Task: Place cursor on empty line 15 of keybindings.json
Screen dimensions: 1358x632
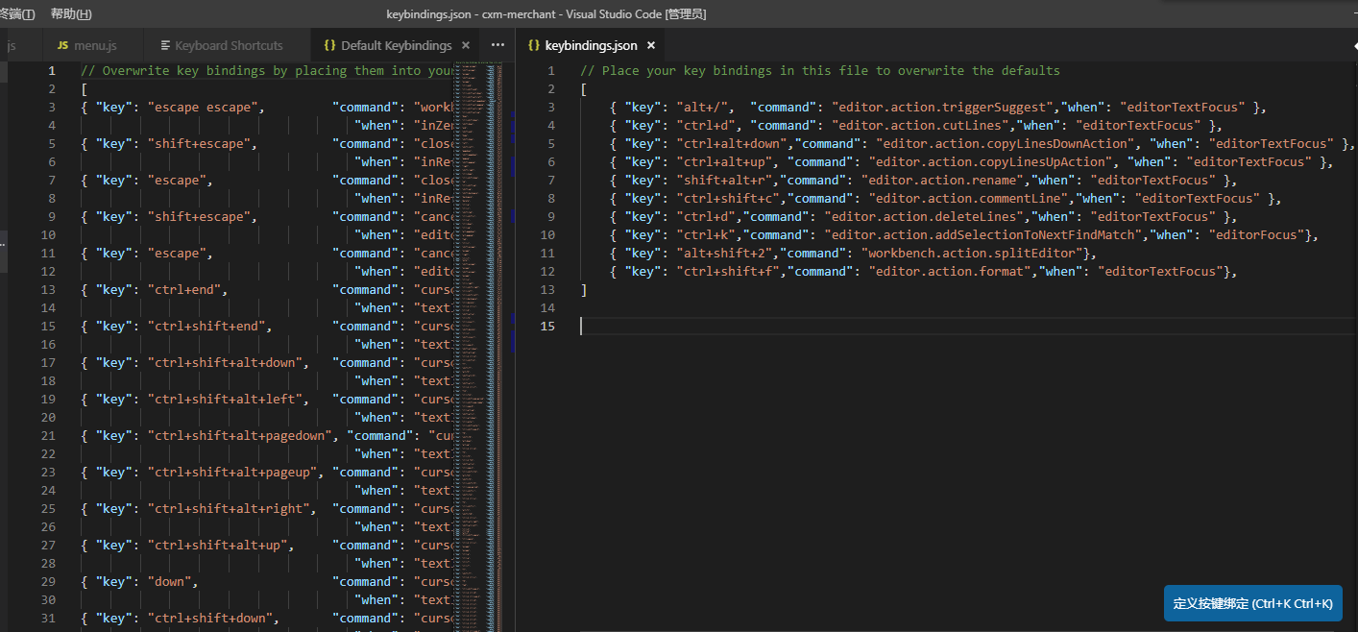Action: click(968, 327)
